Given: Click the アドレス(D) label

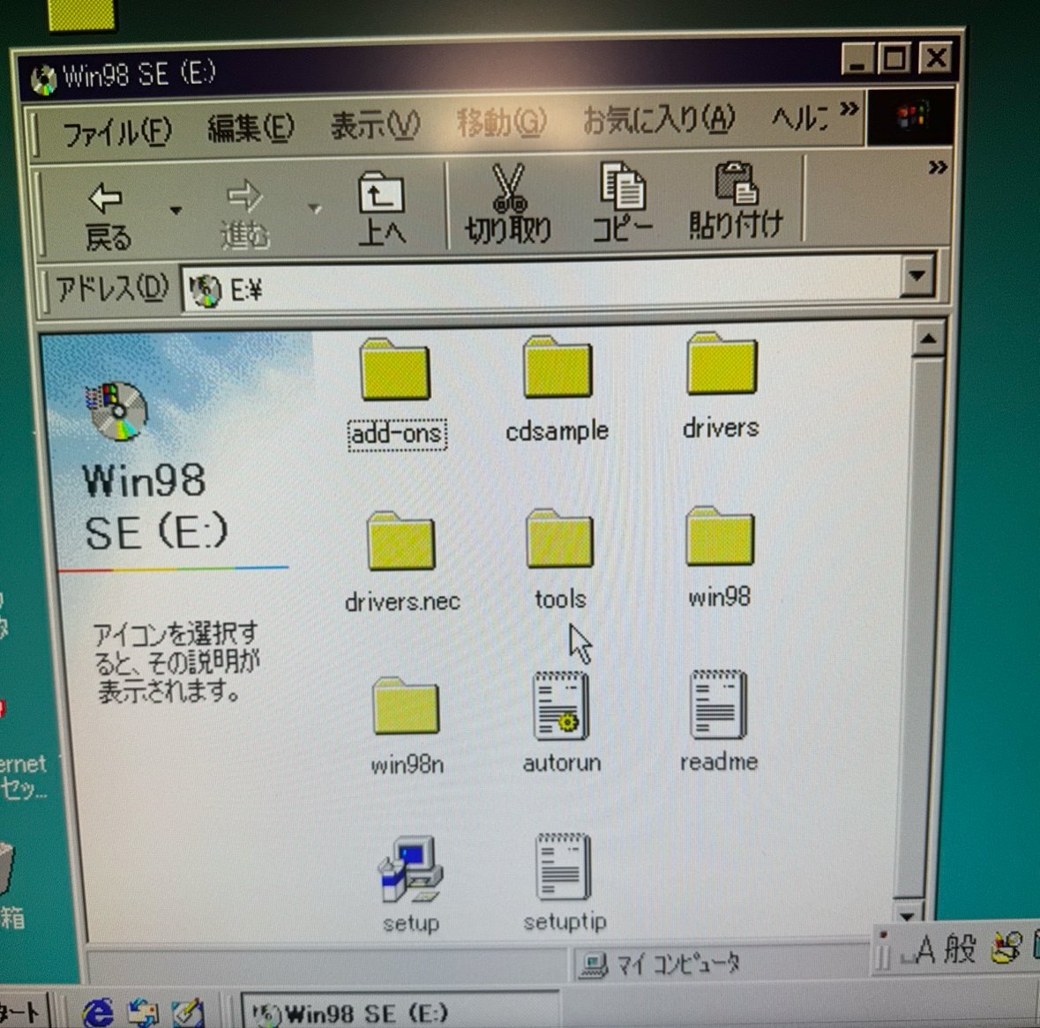Looking at the screenshot, I should [111, 288].
